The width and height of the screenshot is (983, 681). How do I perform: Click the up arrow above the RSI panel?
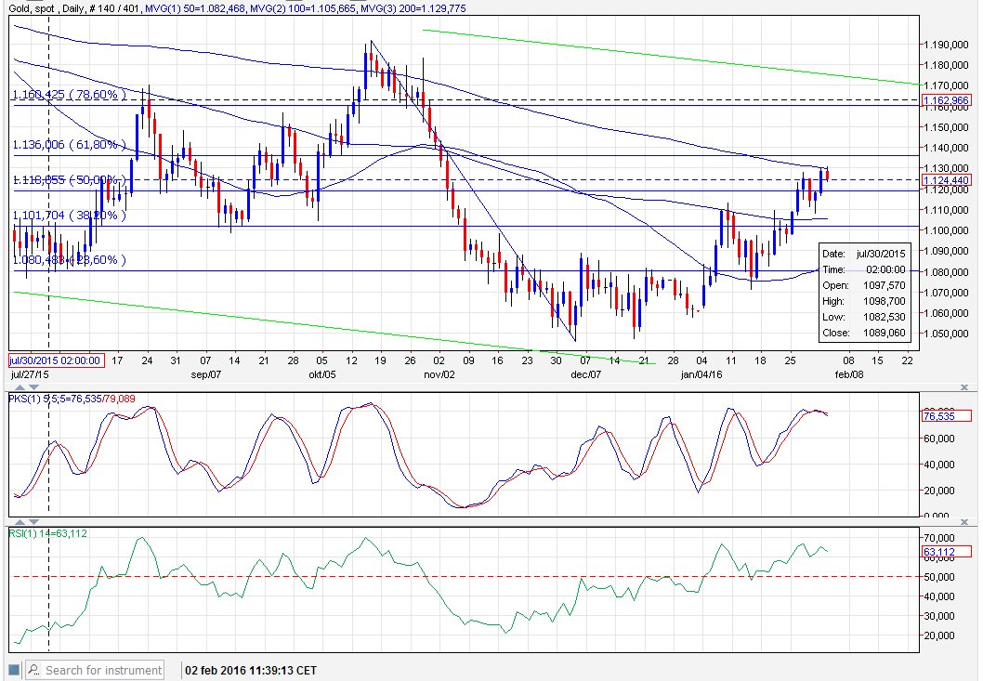20,522
